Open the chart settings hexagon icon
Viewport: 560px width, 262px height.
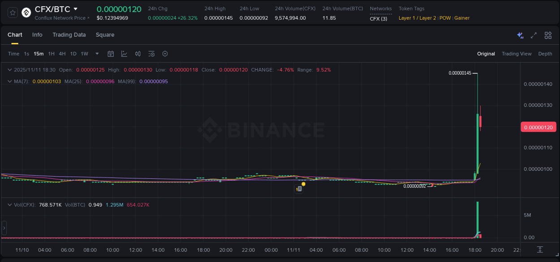165,54
